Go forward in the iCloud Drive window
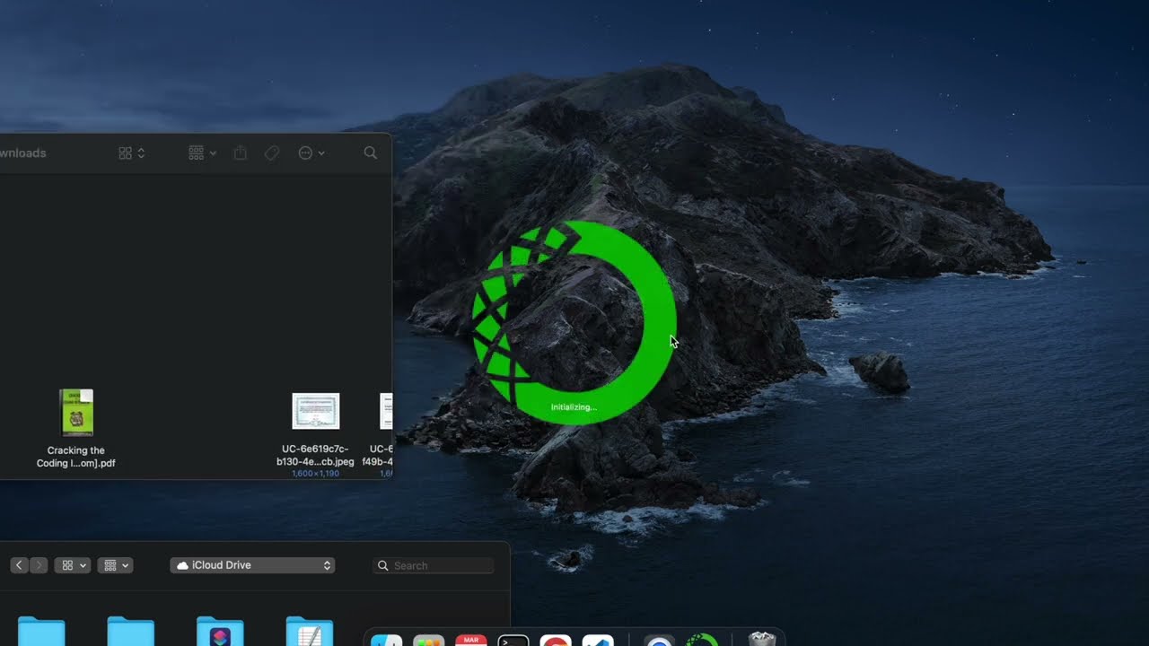This screenshot has height=646, width=1149. [39, 565]
